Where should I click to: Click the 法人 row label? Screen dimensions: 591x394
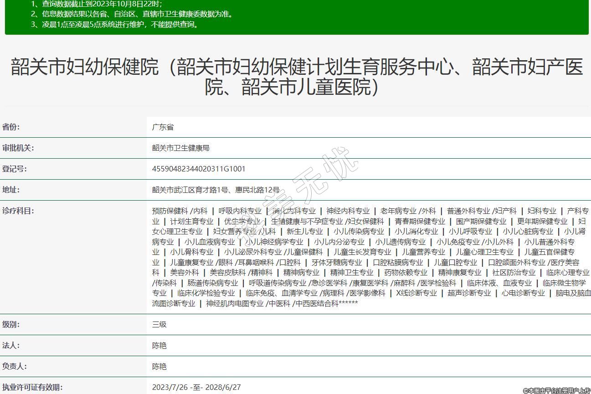click(11, 345)
